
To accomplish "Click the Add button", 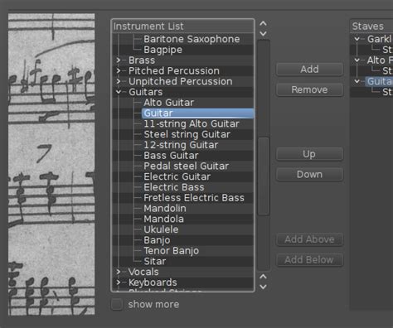I will (x=309, y=69).
